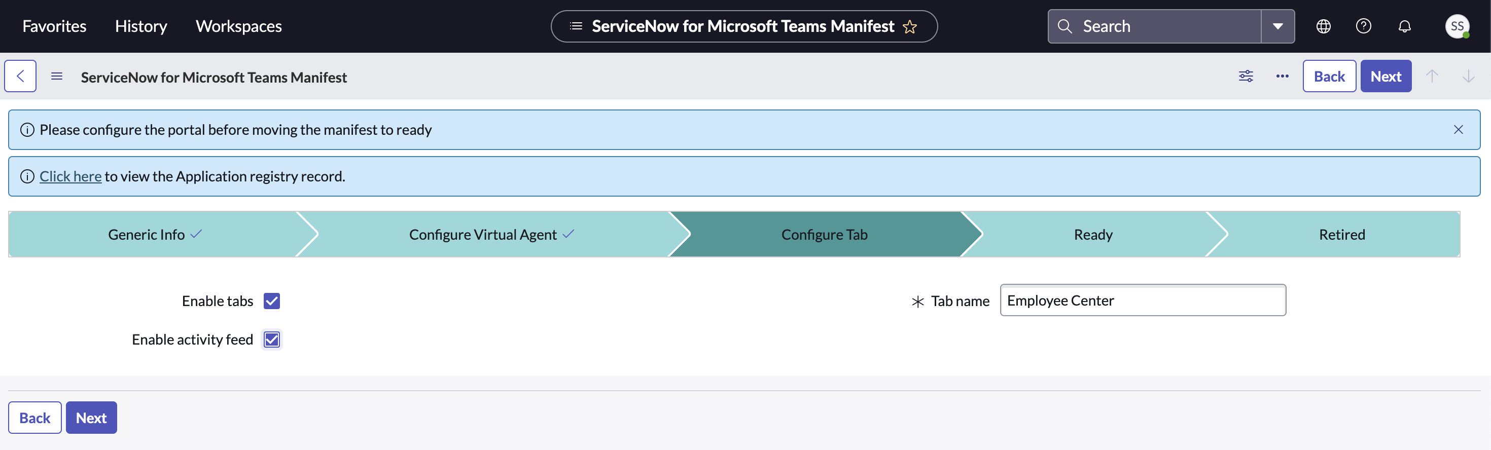1491x450 pixels.
Task: Select the Ready stage
Action: [1093, 234]
